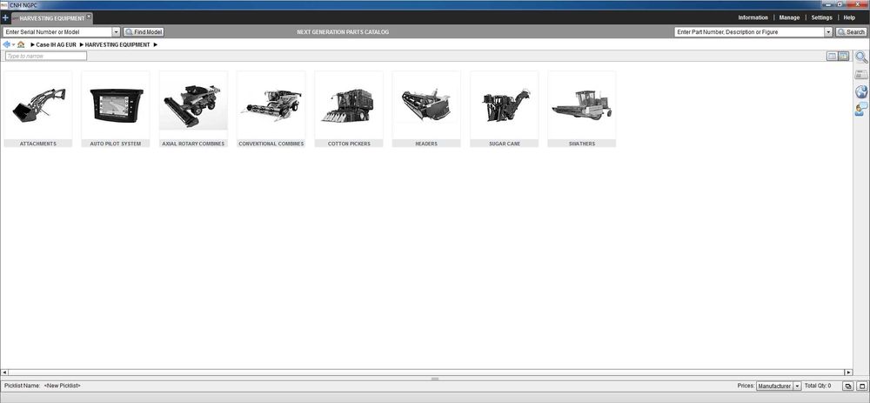Go to the home icon in breadcrumb
Screen dimensions: 870x403
[x=21, y=44]
